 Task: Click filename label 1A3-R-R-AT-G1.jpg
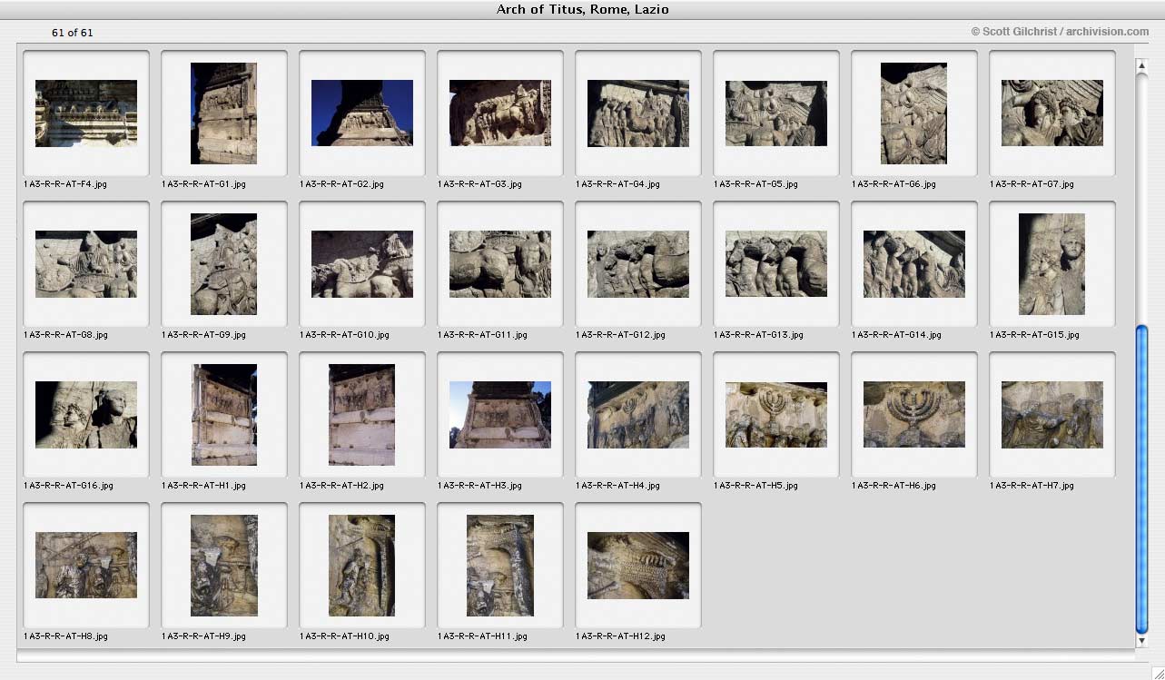pos(203,184)
